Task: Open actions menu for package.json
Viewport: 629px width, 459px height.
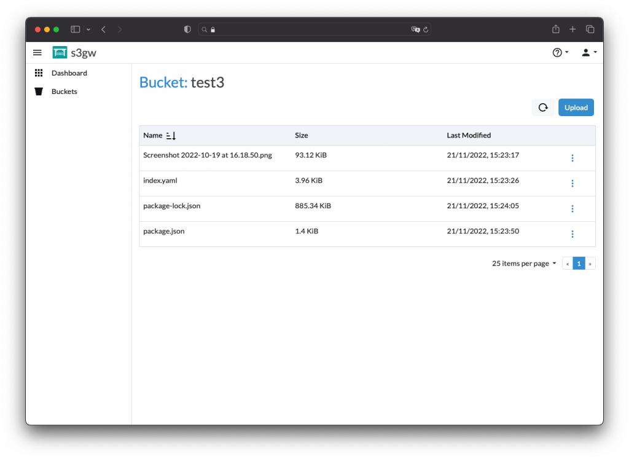Action: pyautogui.click(x=572, y=234)
